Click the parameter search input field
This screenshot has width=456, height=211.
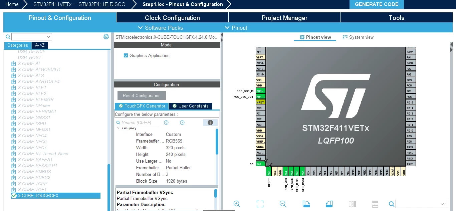[140, 123]
